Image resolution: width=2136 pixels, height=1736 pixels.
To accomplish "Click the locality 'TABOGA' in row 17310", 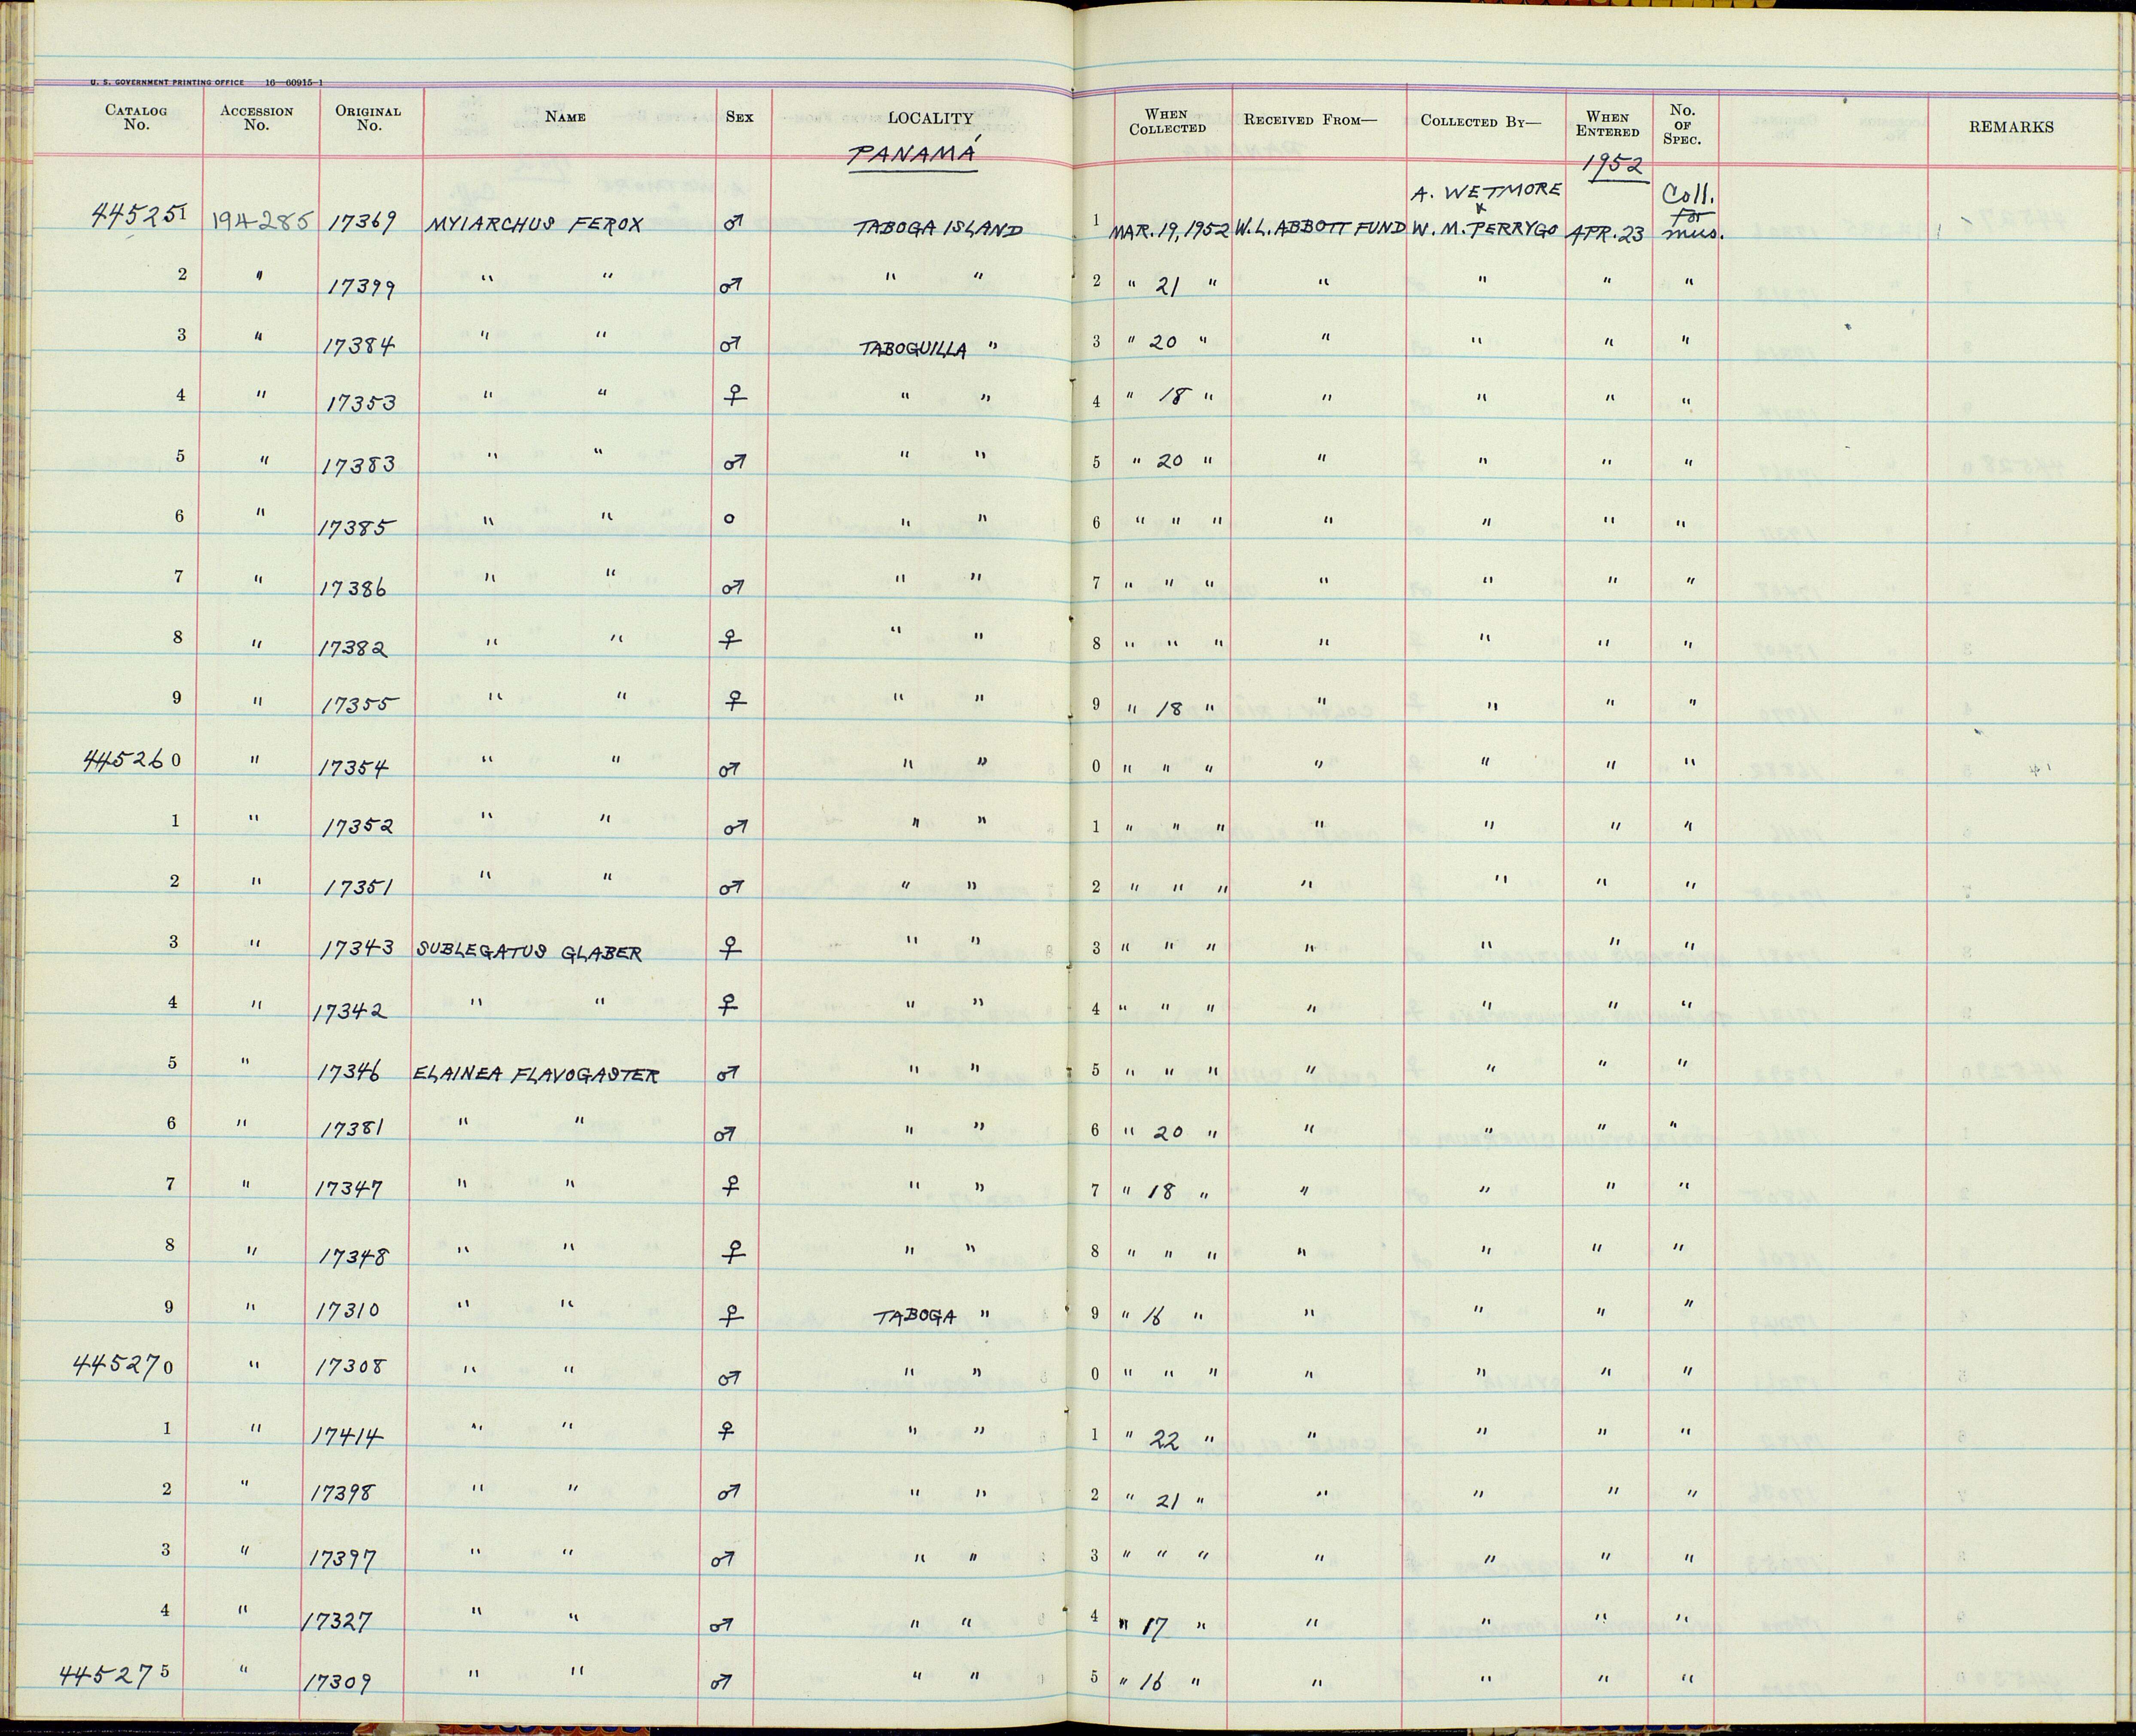I will [916, 1317].
